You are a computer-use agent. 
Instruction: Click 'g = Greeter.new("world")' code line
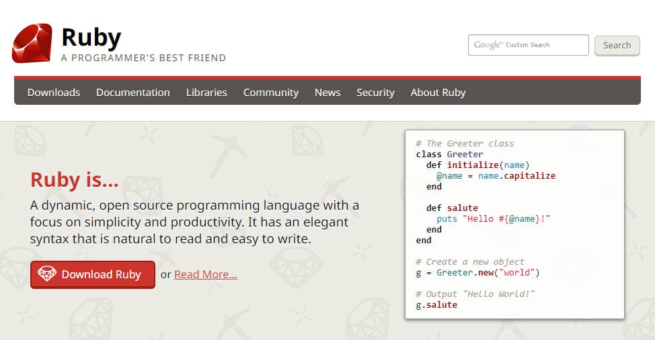pos(478,272)
